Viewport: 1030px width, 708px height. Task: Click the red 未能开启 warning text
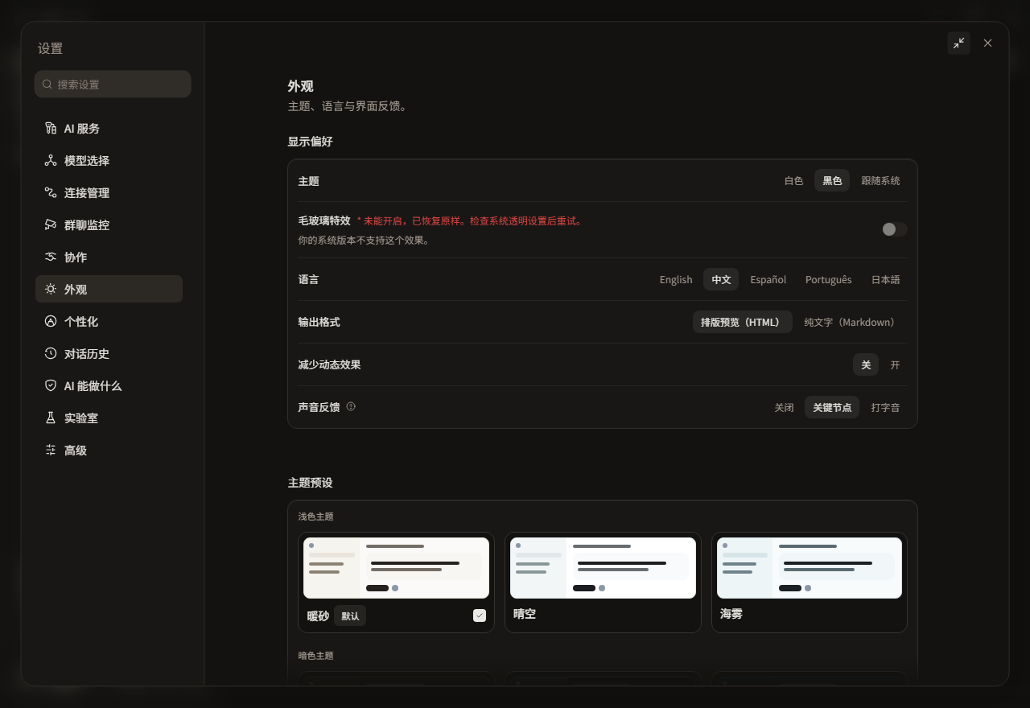coord(470,220)
